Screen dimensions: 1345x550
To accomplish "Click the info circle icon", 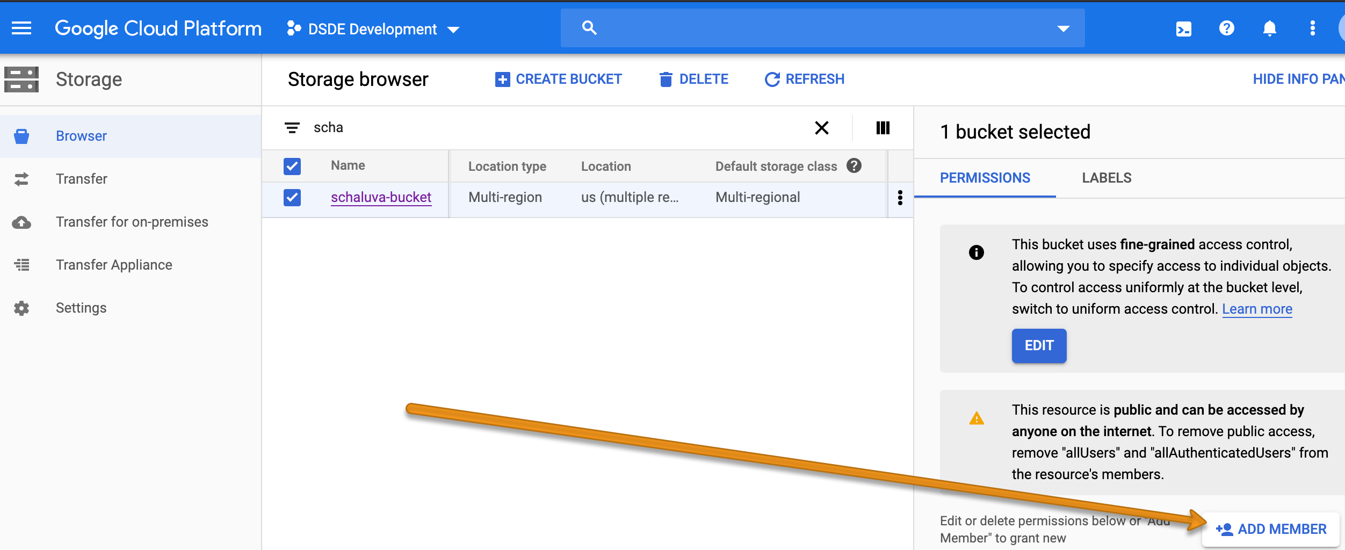I will click(976, 252).
